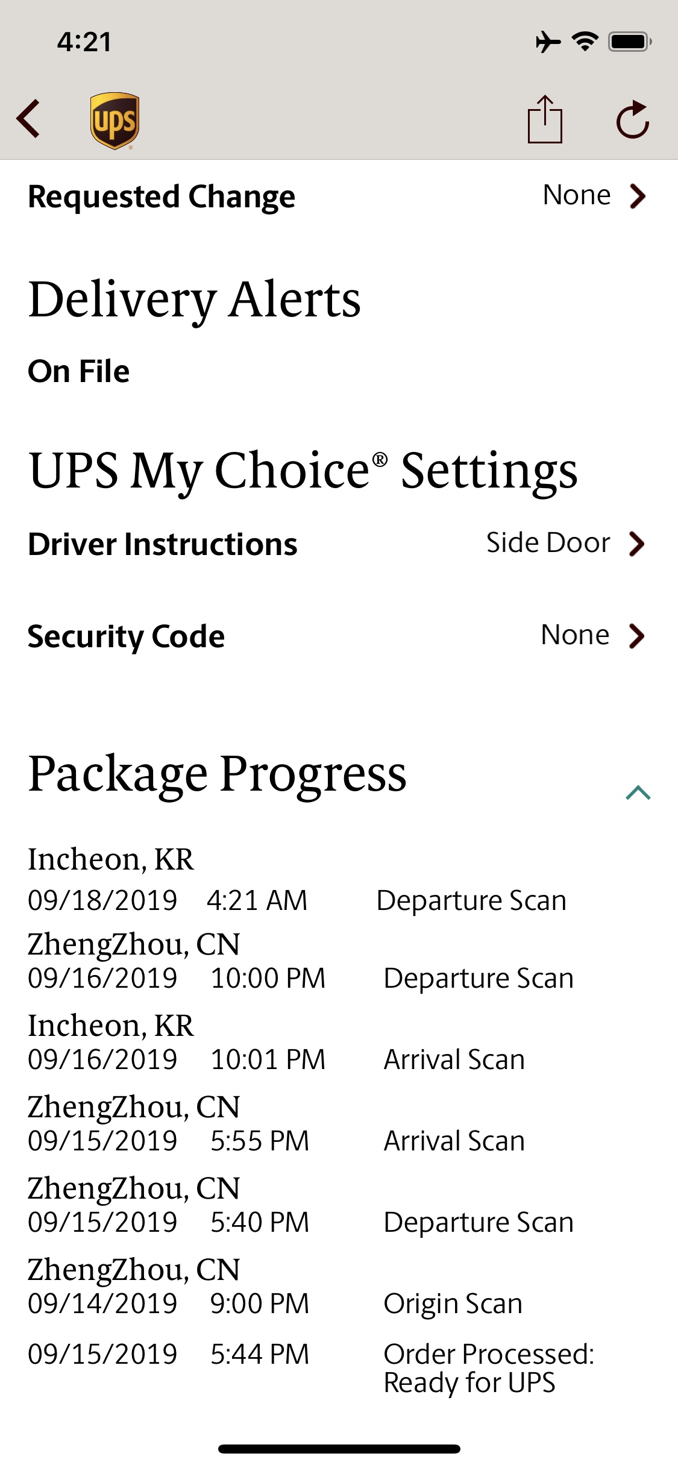Tap the Side Door value
The width and height of the screenshot is (678, 1468).
pyautogui.click(x=548, y=543)
